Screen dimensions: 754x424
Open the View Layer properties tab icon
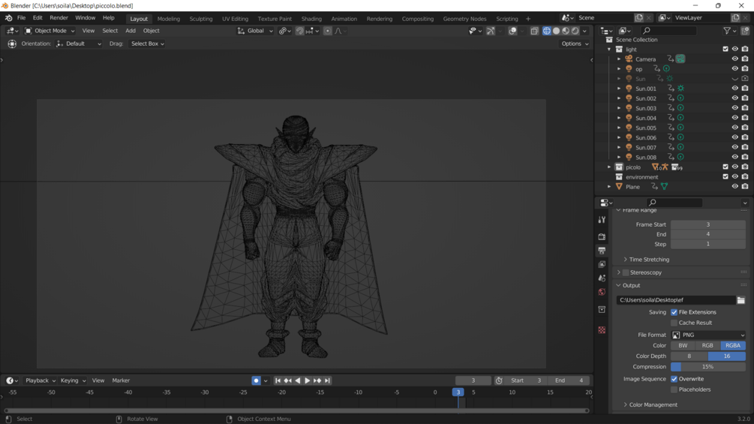coord(602,264)
